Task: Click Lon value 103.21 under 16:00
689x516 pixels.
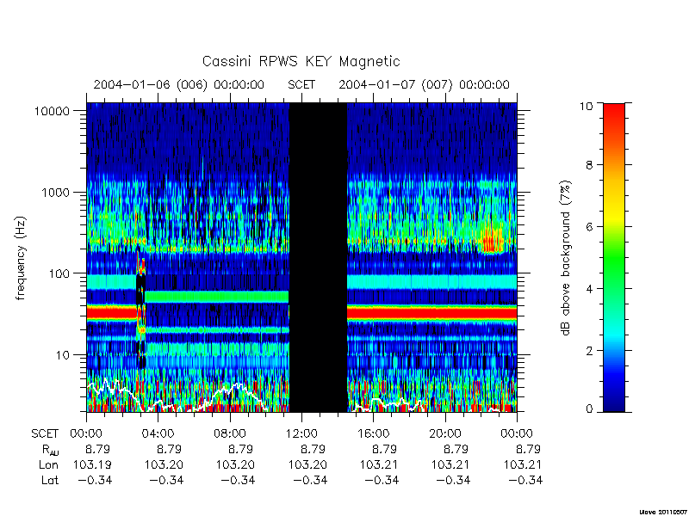Action: click(379, 464)
